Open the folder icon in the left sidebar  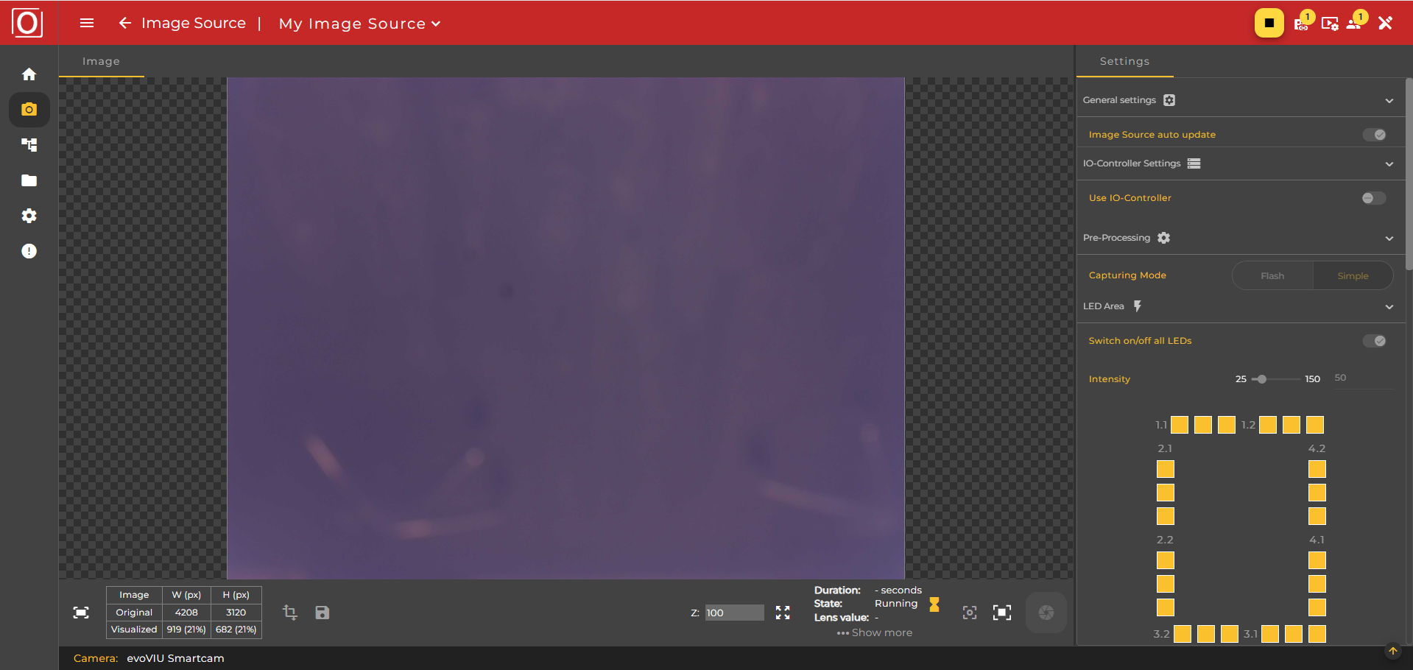(29, 180)
